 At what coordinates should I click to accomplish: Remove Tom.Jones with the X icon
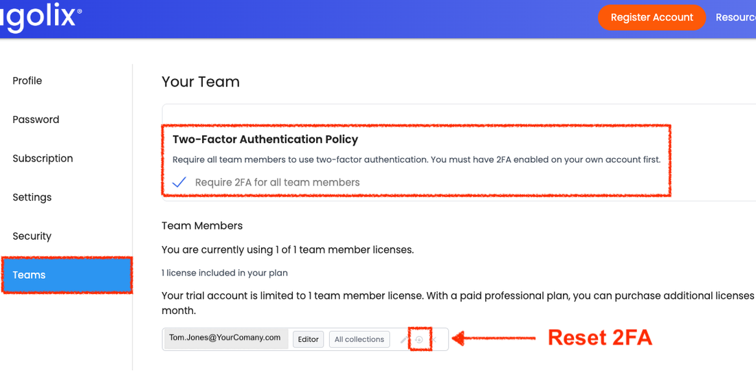coord(434,340)
